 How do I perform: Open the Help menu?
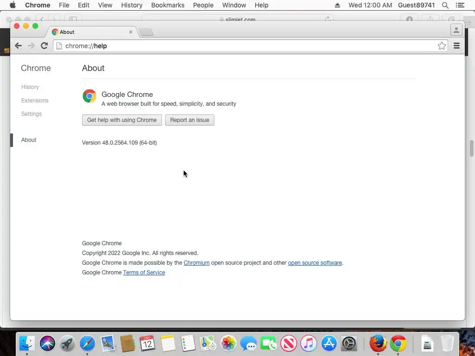coord(262,5)
